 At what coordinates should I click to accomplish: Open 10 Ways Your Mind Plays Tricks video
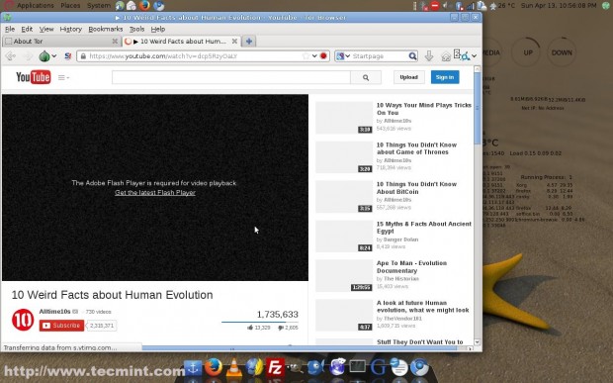(424, 109)
